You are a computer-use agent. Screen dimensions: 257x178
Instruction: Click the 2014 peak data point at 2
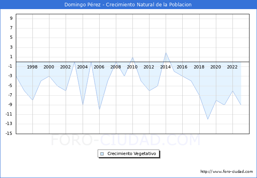tap(166, 53)
